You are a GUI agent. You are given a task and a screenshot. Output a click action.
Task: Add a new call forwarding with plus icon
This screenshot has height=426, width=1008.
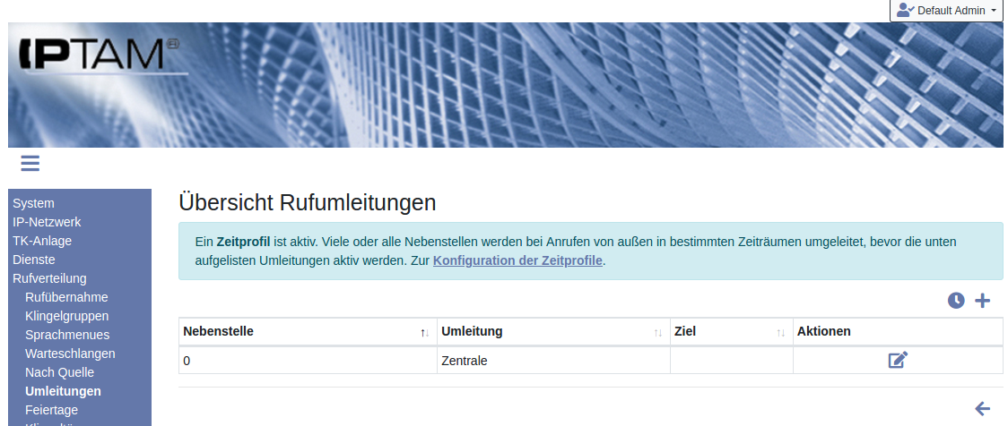tap(983, 301)
